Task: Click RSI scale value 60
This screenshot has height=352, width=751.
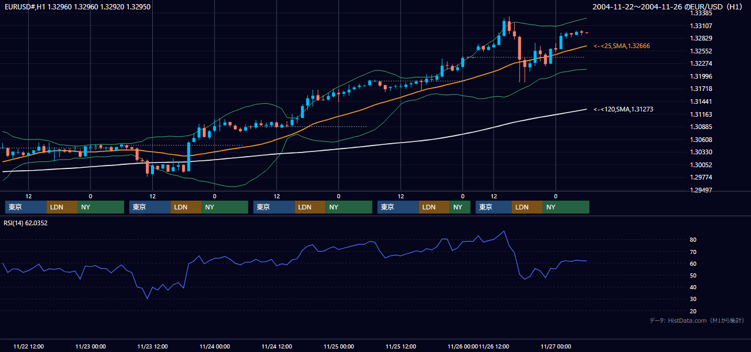Action: pos(693,263)
